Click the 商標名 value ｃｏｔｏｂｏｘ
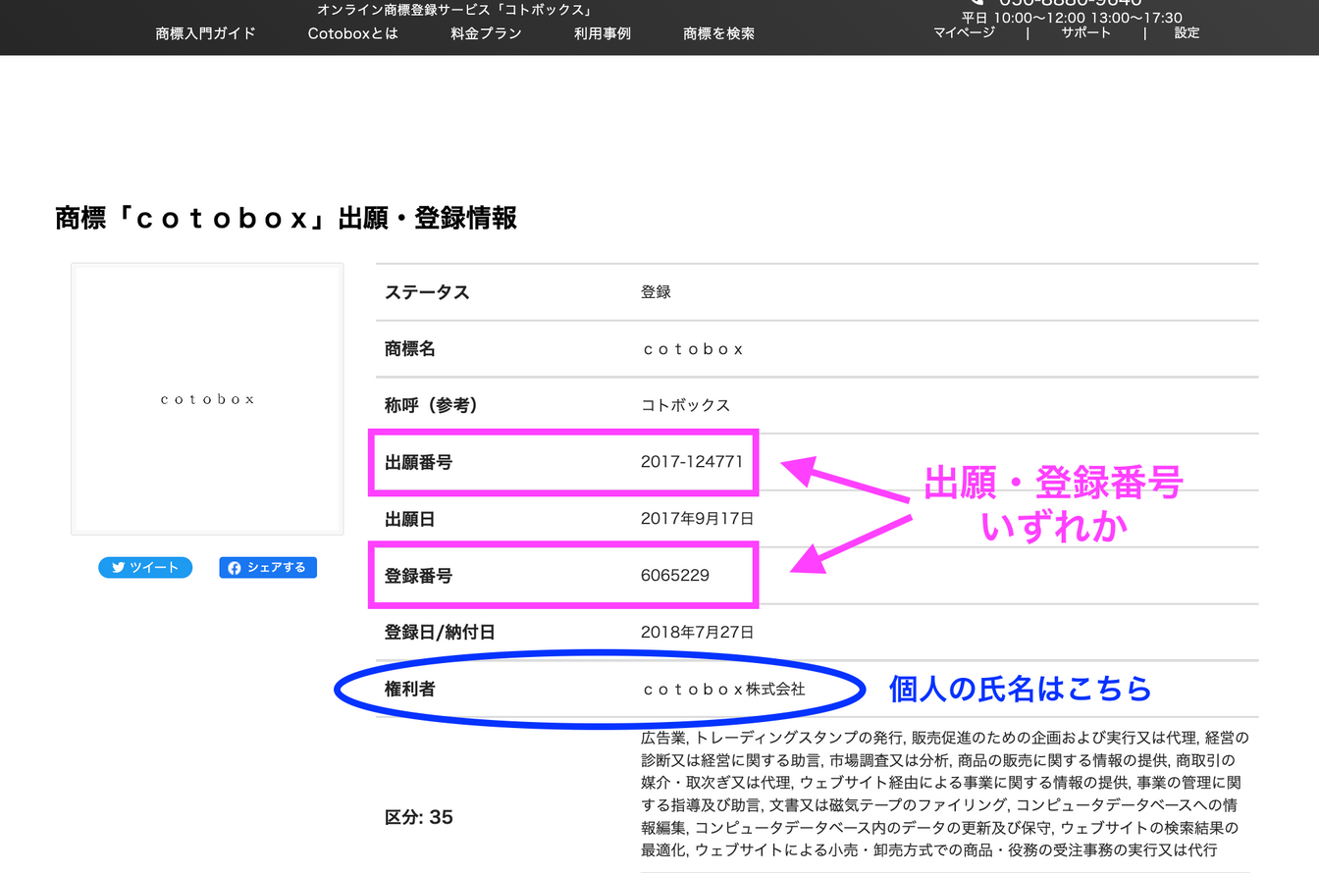 click(692, 348)
